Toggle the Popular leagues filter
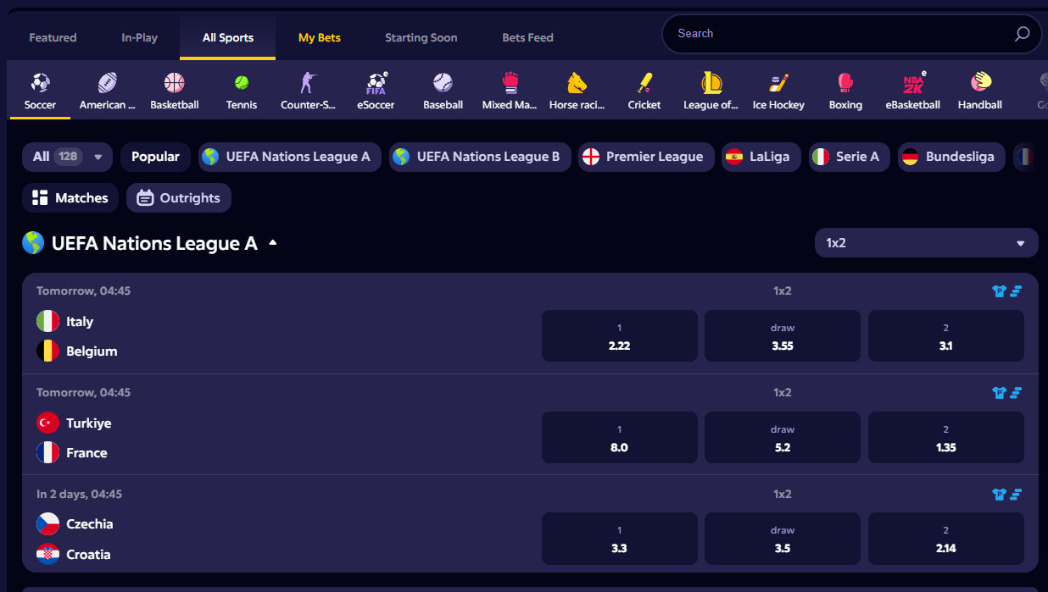The height and width of the screenshot is (592, 1048). click(x=155, y=157)
